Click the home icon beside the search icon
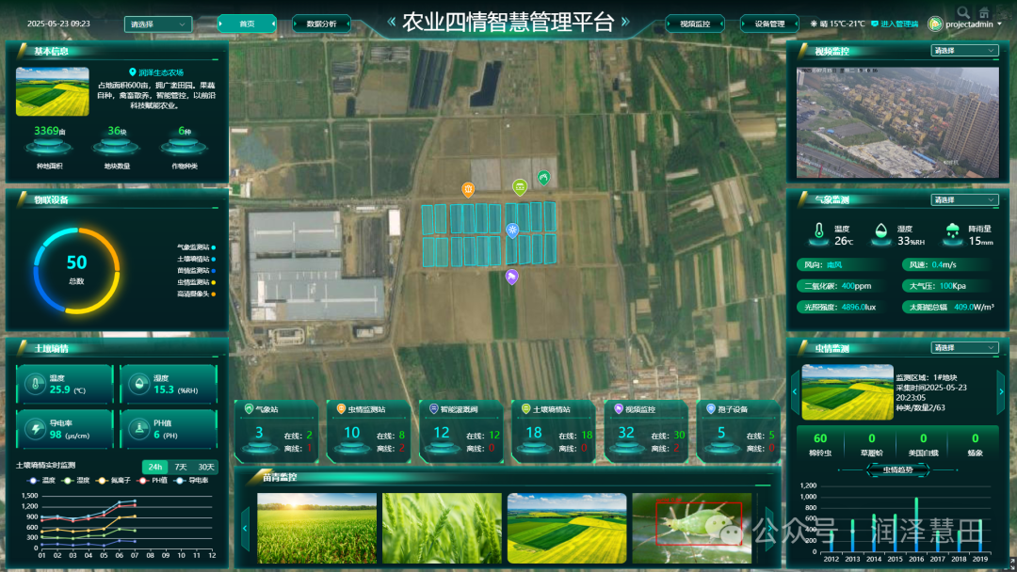1017x572 pixels. pyautogui.click(x=984, y=11)
